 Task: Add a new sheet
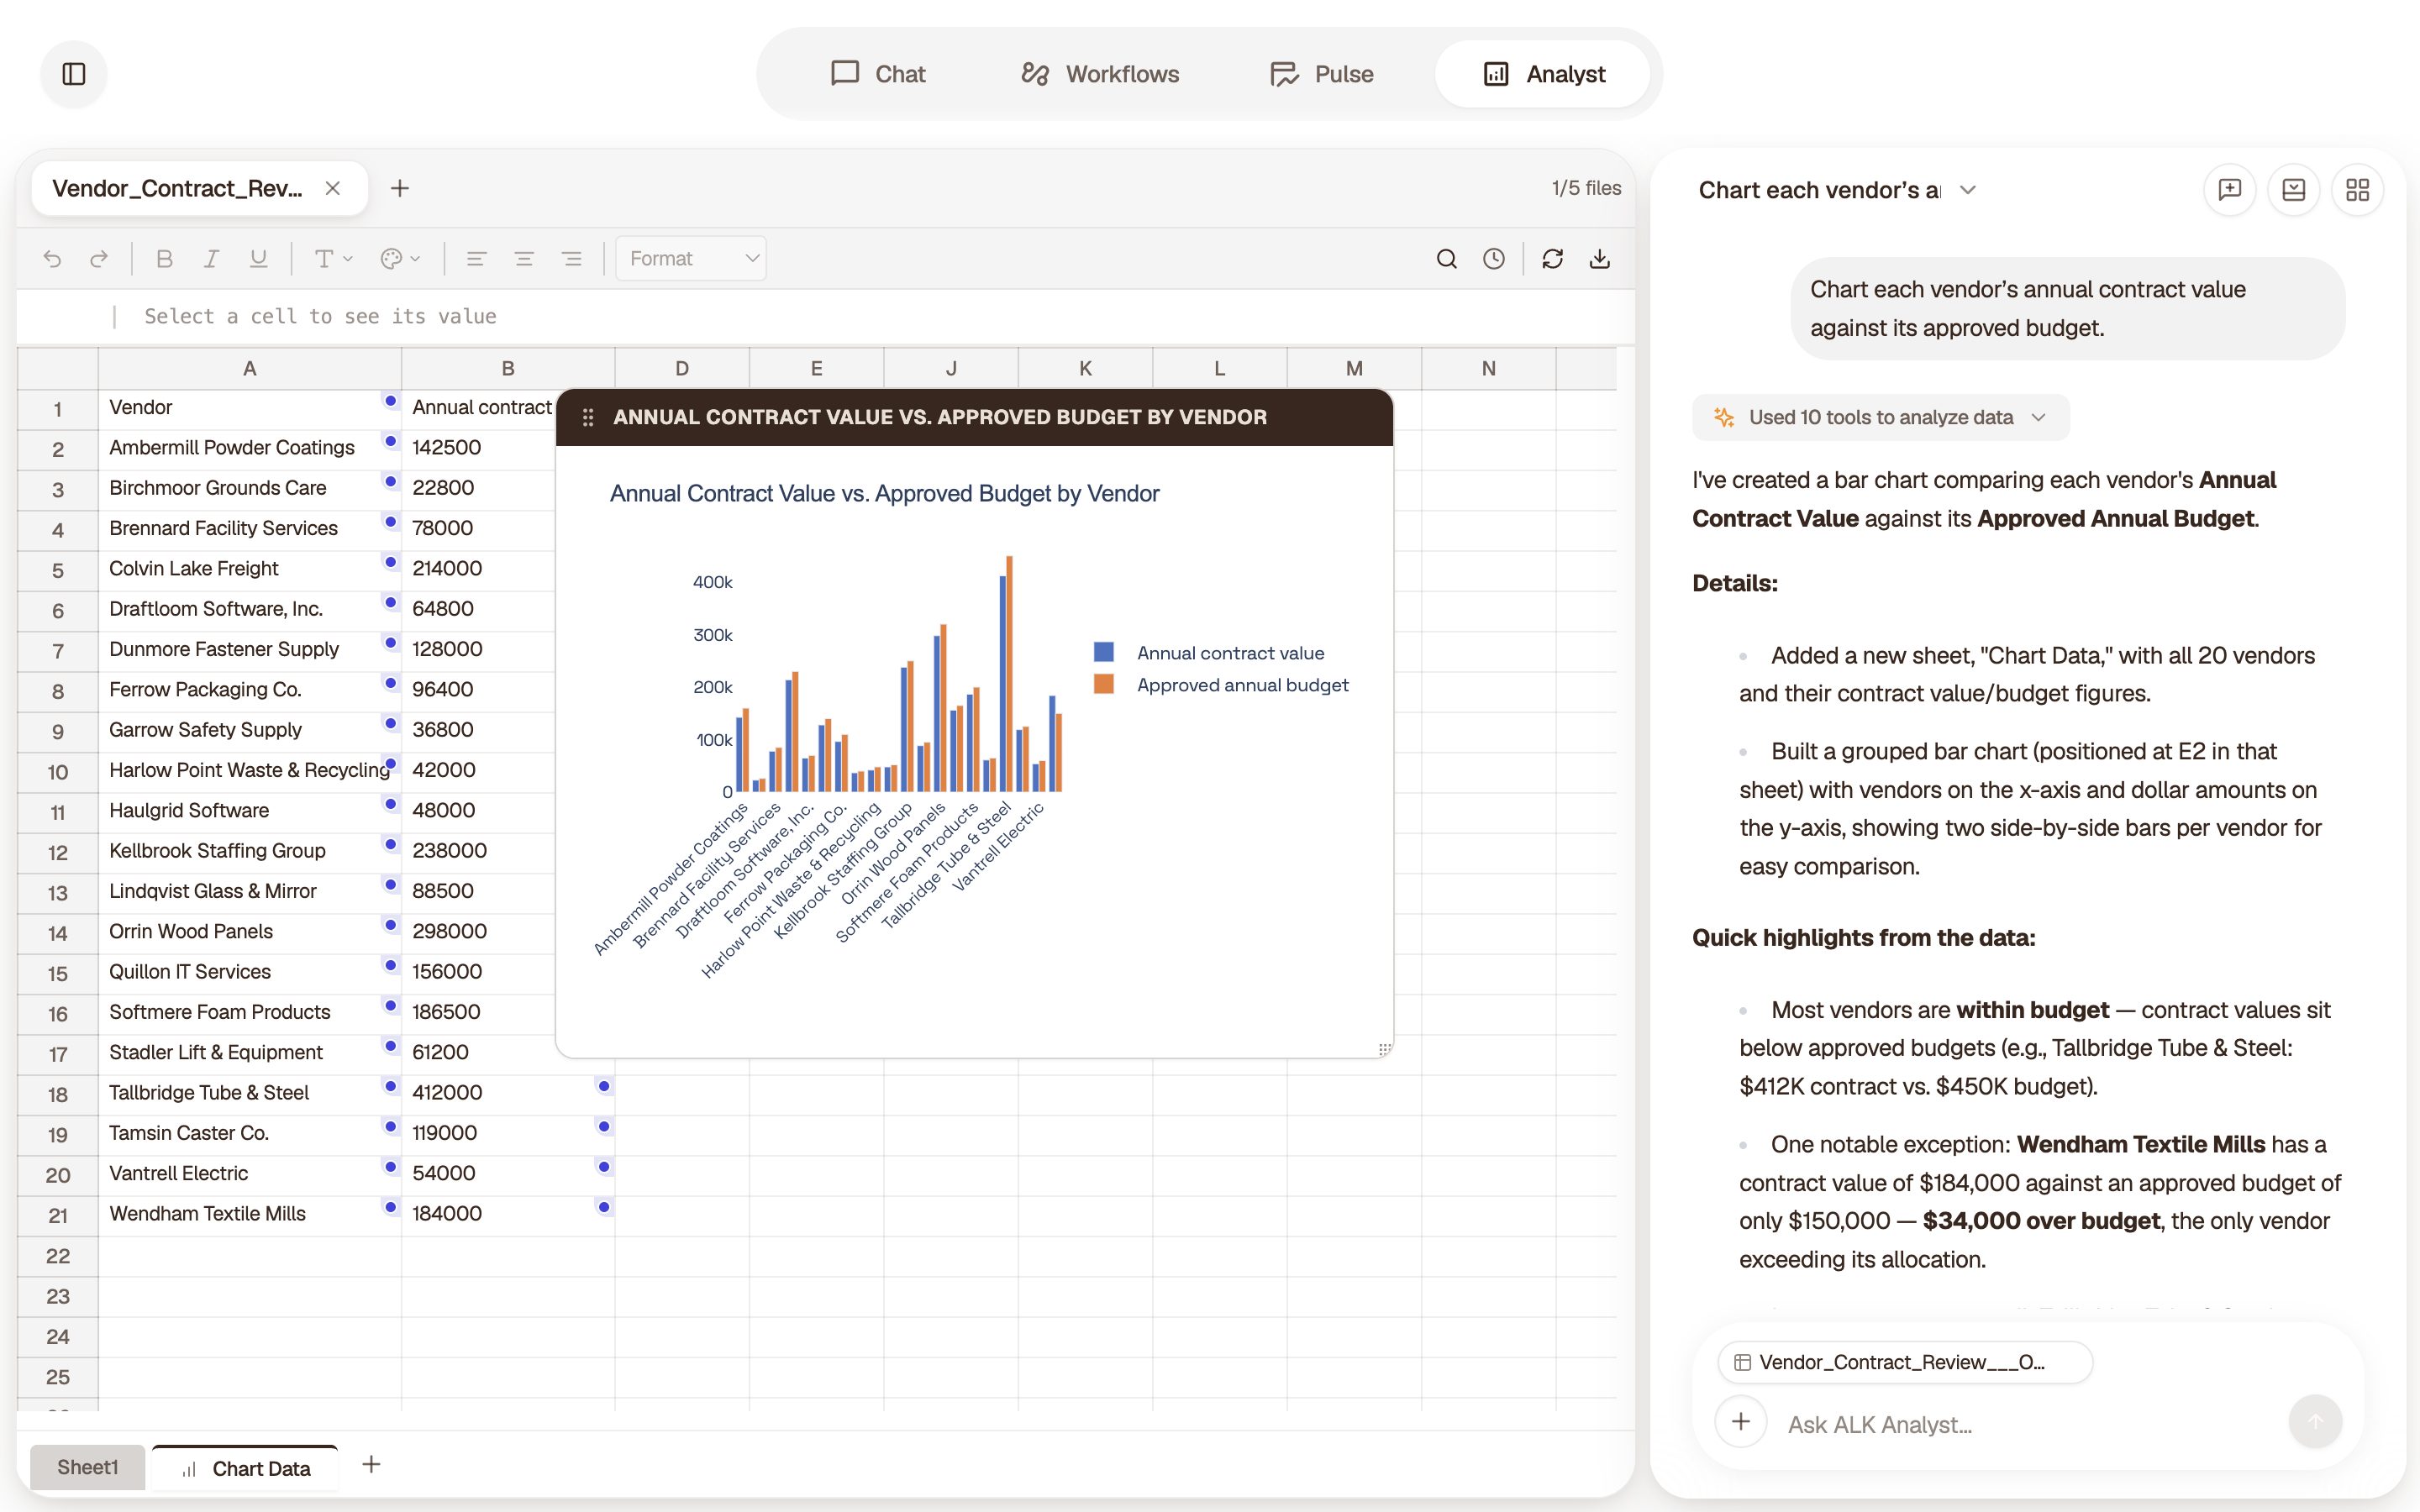click(x=371, y=1465)
